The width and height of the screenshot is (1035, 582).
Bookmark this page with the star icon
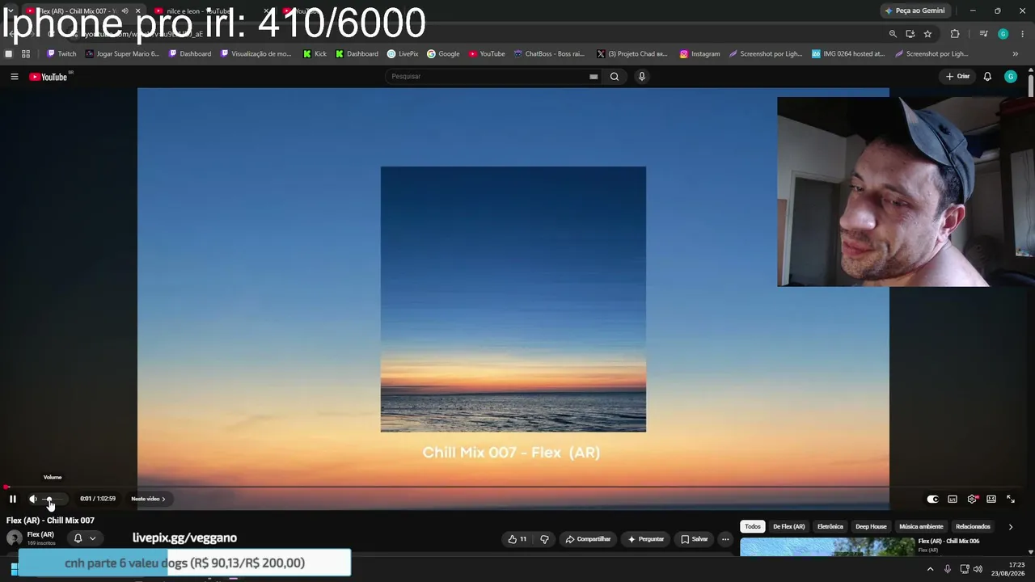927,34
